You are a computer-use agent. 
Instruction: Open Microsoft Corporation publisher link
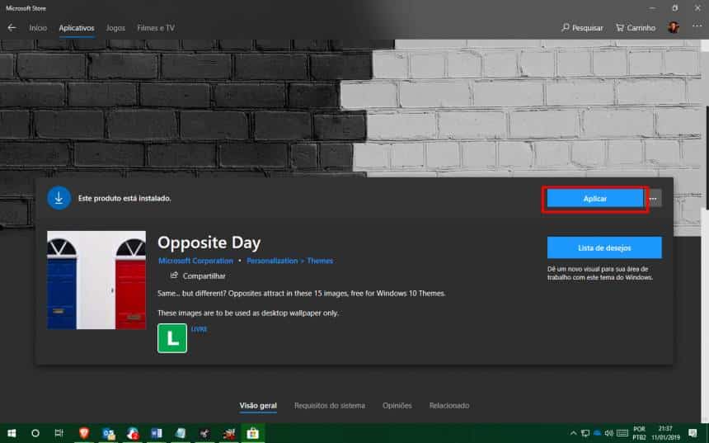pyautogui.click(x=195, y=261)
